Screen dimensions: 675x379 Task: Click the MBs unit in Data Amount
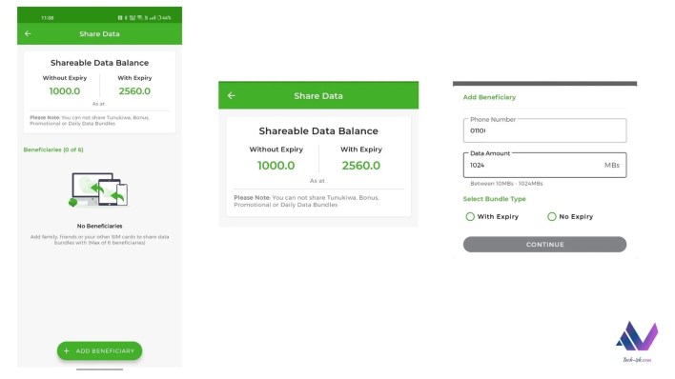(612, 165)
